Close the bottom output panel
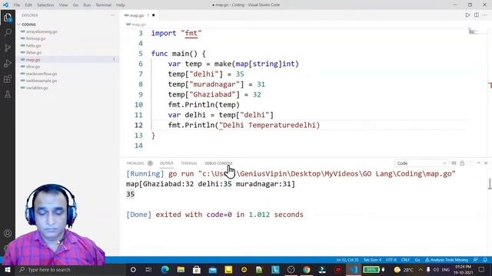The image size is (492, 276). 486,163
